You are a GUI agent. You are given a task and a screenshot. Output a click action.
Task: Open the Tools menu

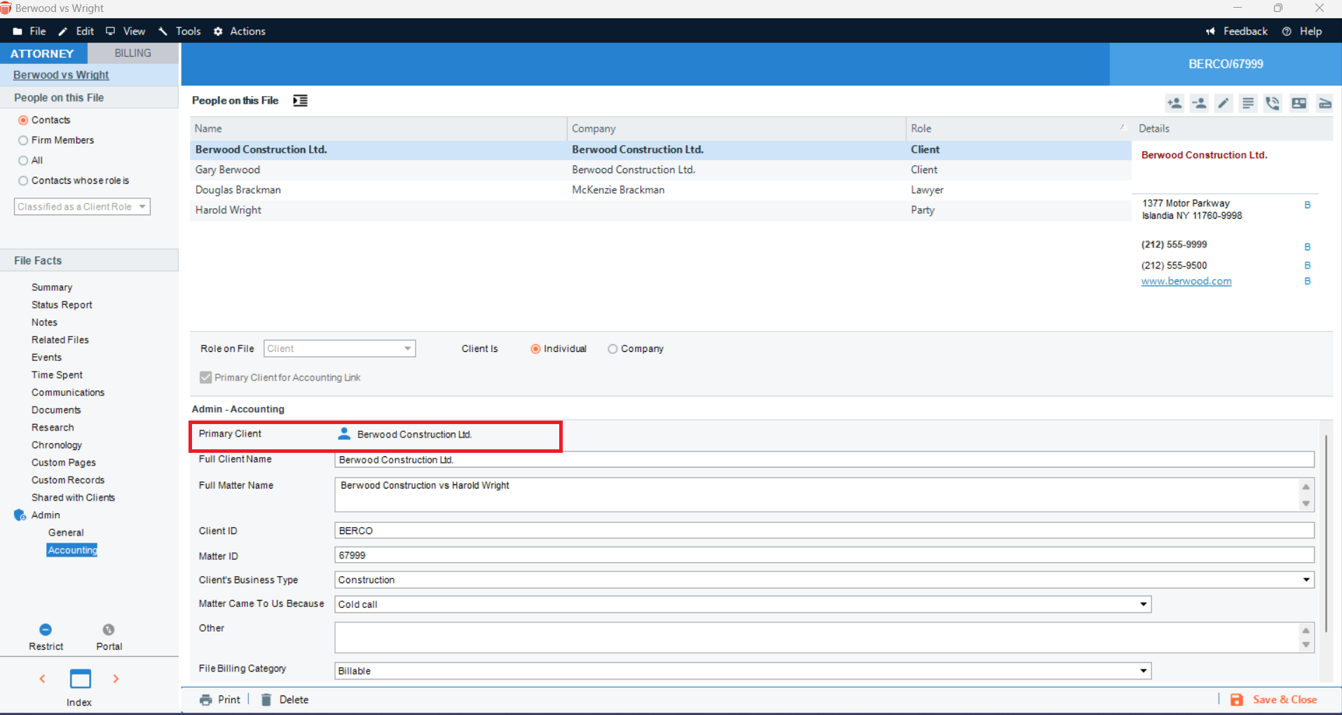(180, 32)
